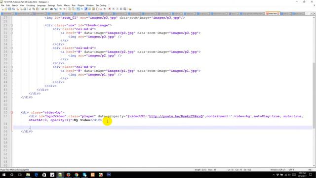The image size is (316, 178).
Task: Click the Close document toolbar icon
Action: [18, 9]
